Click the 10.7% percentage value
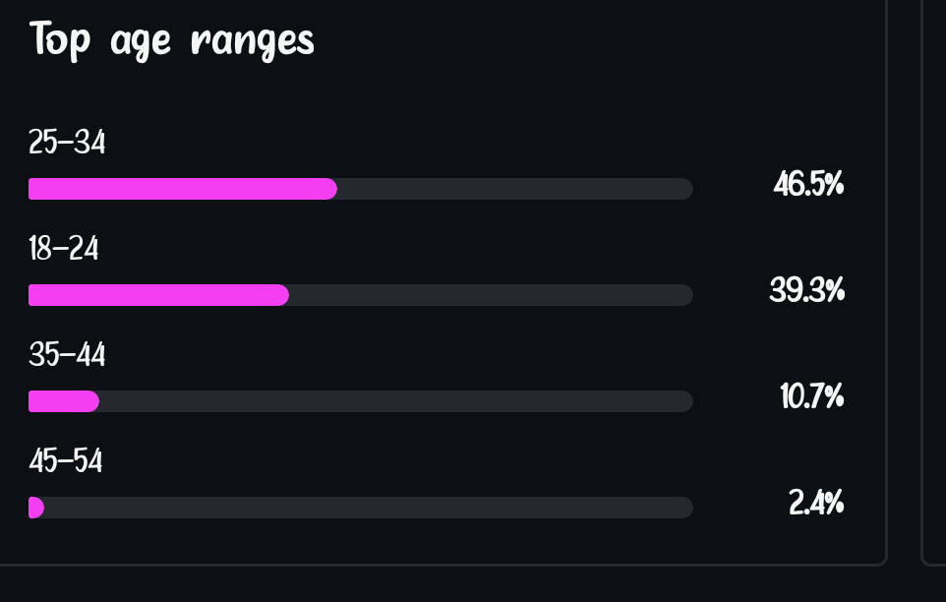This screenshot has height=602, width=946. click(x=811, y=397)
